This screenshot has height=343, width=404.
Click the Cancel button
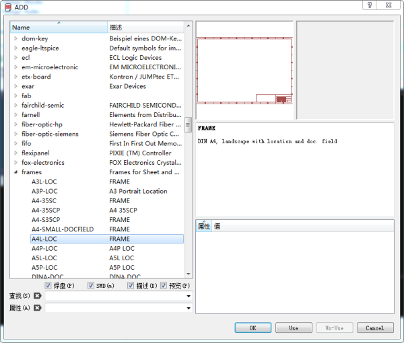tap(375, 328)
